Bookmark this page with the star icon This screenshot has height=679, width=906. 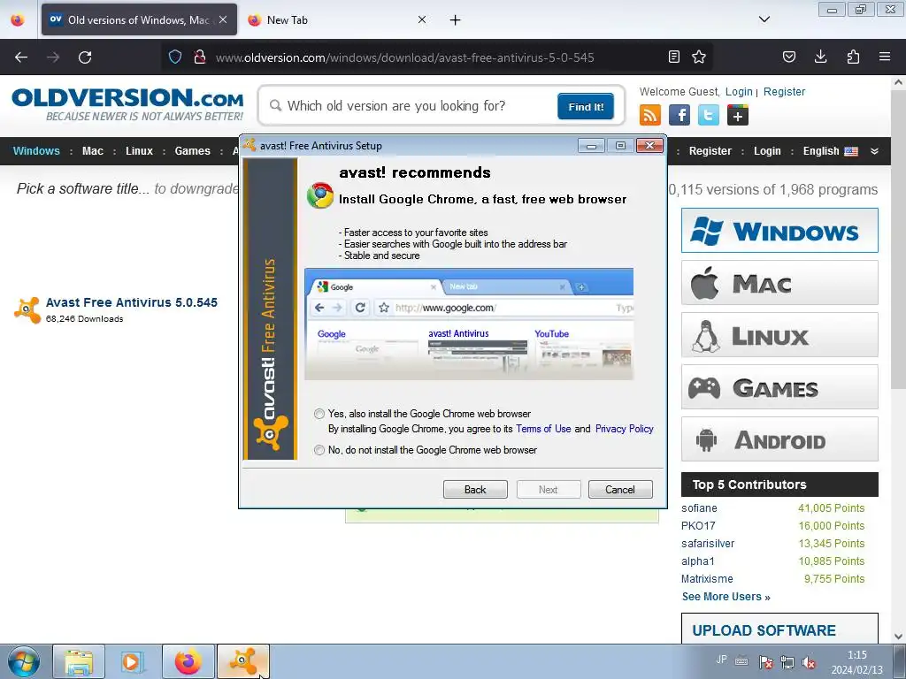(x=699, y=57)
